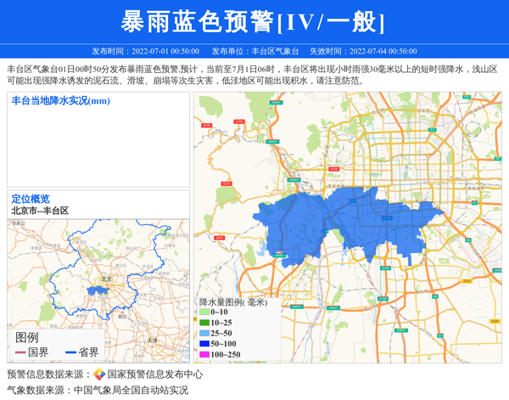Click the light blue 25~50 legend swatch
The image size is (509, 400).
(204, 334)
